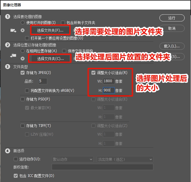Image resolution: width=191 pixels, height=182 pixels.
Task: Click the 选择位置以存储处理的图像 heading
Action: click(x=35, y=45)
